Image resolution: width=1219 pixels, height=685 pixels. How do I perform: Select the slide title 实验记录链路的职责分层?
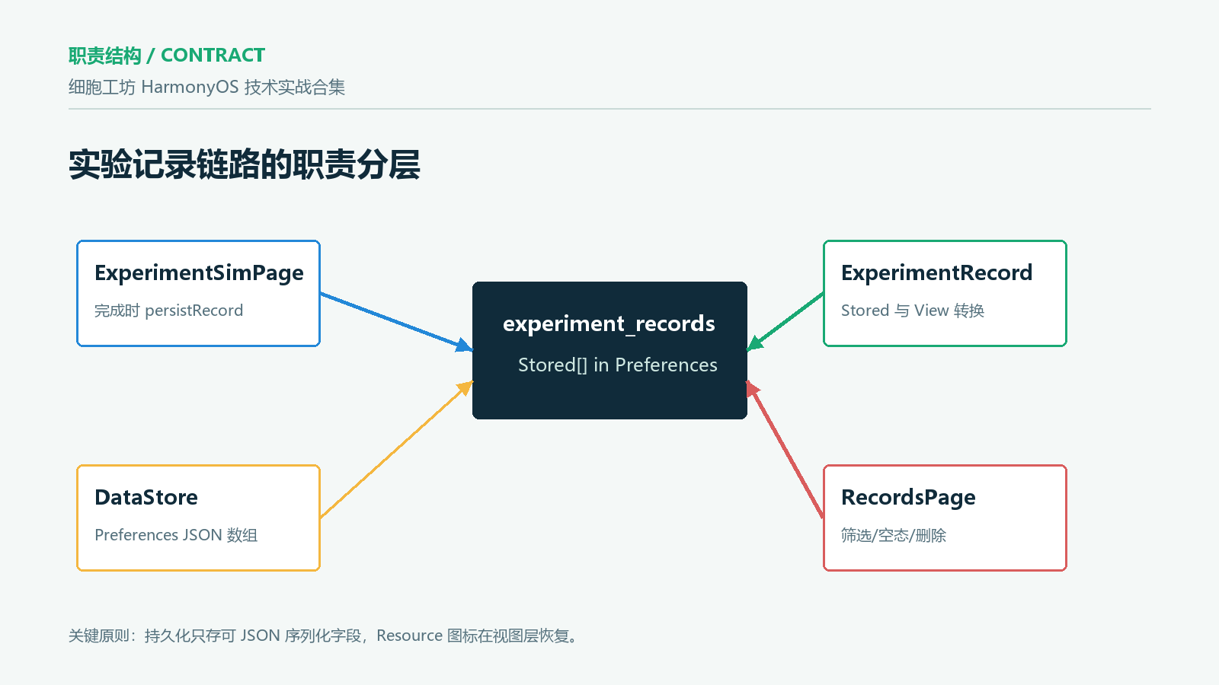(244, 164)
